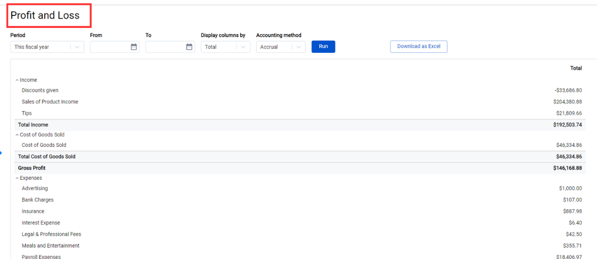Click the Advertising expense row
Viewport: 597px width, 259px height.
[x=35, y=188]
